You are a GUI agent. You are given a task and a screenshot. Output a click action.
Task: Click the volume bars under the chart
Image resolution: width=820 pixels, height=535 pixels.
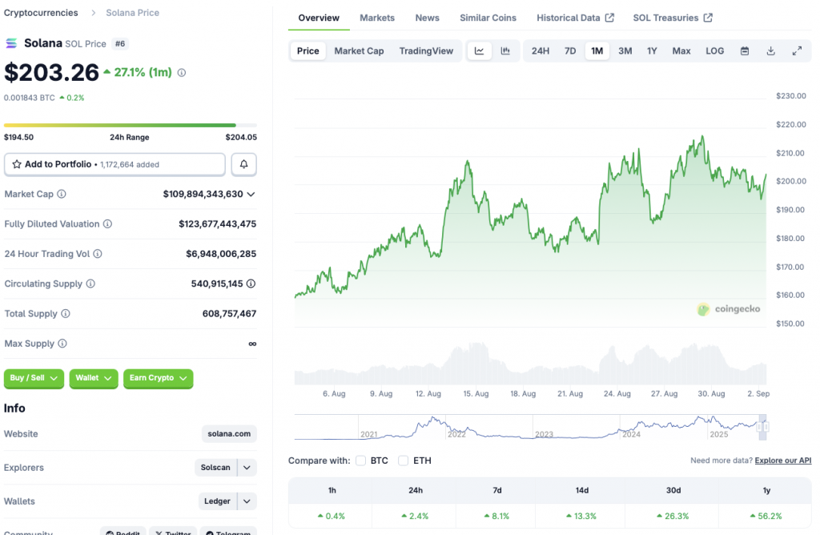pyautogui.click(x=530, y=364)
